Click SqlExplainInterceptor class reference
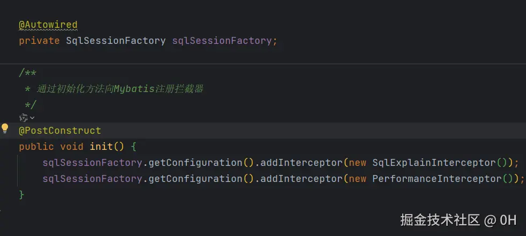The height and width of the screenshot is (236, 526). (434, 163)
